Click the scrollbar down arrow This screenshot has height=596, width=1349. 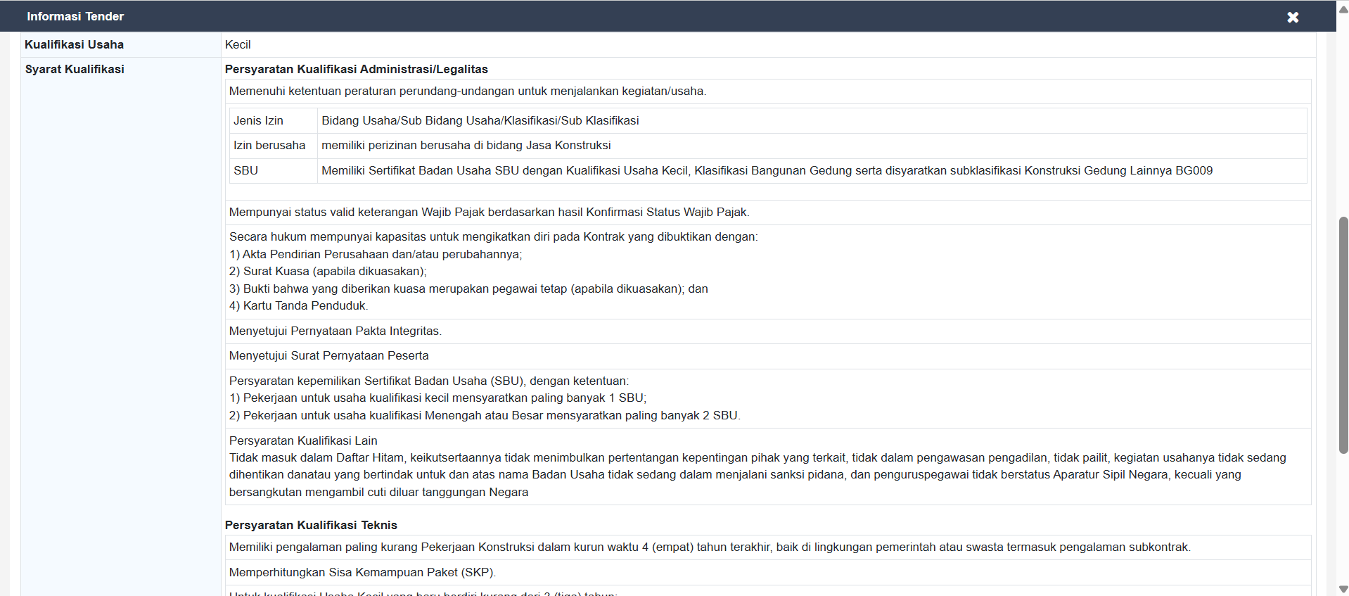(1343, 589)
